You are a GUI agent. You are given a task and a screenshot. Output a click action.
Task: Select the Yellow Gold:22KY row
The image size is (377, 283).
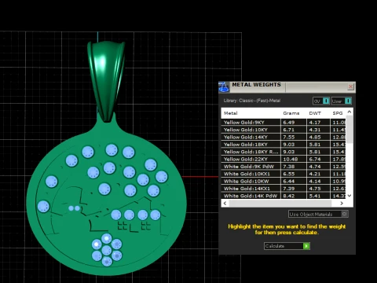click(x=284, y=159)
